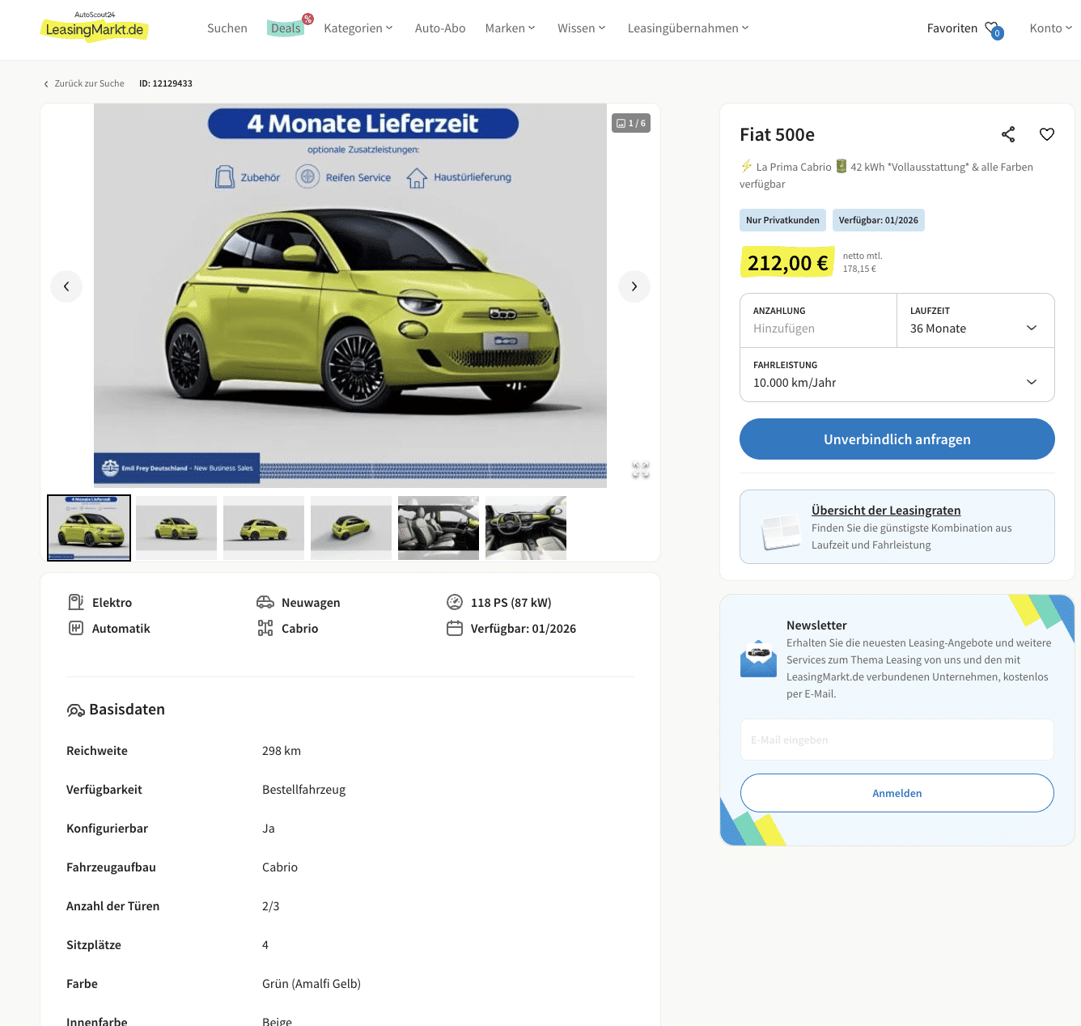1081x1026 pixels.
Task: Click Verfügbarkeit value Bestellfahrzeug
Action: (x=303, y=790)
